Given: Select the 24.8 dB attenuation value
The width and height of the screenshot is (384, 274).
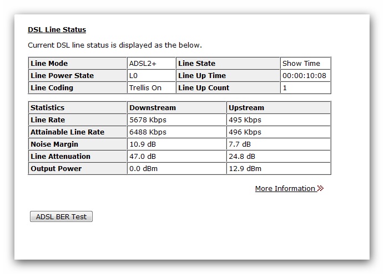Looking at the screenshot, I should [242, 157].
